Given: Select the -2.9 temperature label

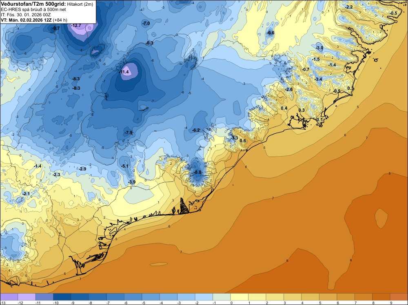Looking at the screenshot, I should 82,169.
